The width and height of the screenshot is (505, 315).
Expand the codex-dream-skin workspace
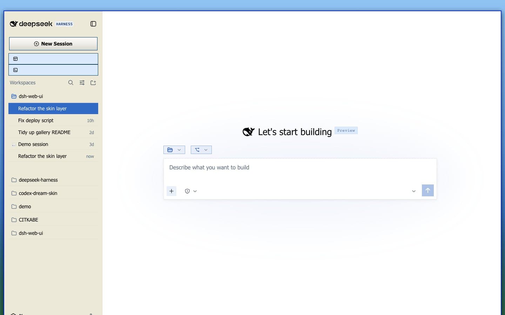click(53, 193)
